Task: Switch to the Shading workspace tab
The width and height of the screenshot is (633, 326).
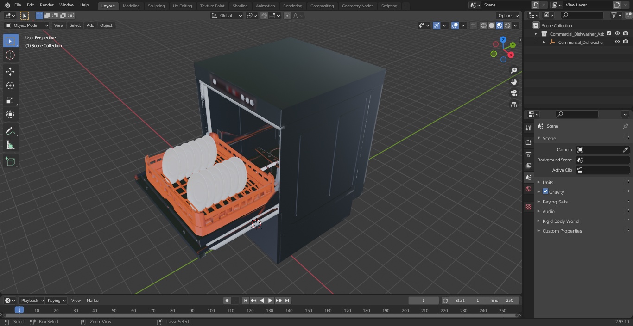Action: tap(240, 6)
